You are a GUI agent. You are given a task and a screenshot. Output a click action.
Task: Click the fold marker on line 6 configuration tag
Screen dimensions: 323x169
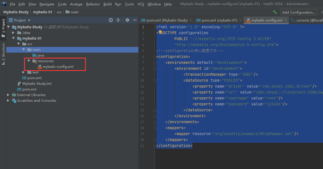[x=155, y=57]
